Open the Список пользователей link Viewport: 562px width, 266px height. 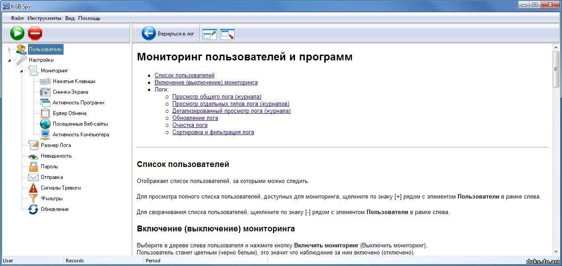pos(184,75)
